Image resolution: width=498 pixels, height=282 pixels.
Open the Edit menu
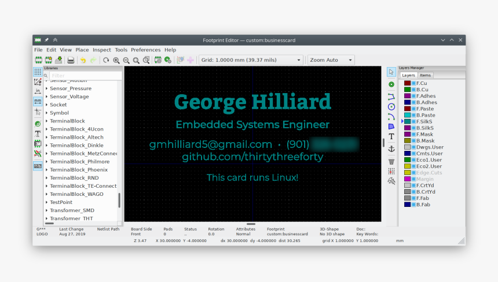[51, 50]
